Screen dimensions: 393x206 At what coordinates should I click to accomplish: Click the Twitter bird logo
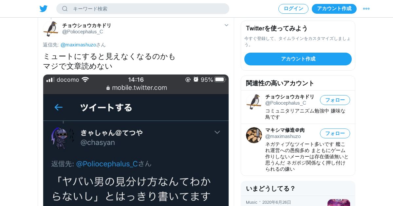(x=44, y=9)
